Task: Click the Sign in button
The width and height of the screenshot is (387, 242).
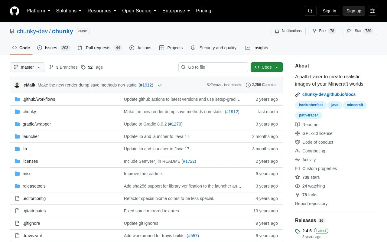Action: coord(329,11)
